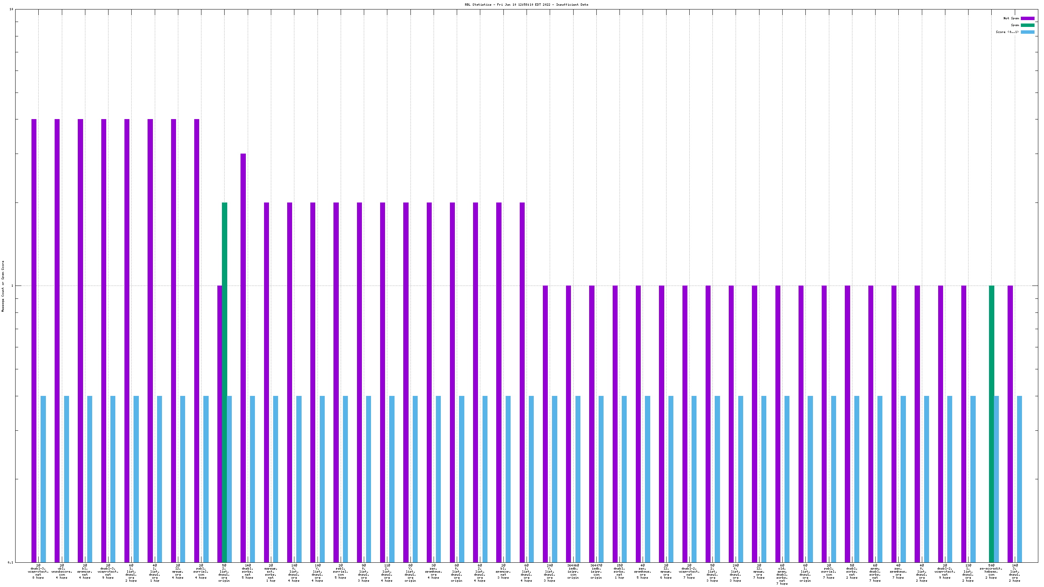Click the RBL Statistics chart title
Screen dimensions: 1044x587
point(526,5)
